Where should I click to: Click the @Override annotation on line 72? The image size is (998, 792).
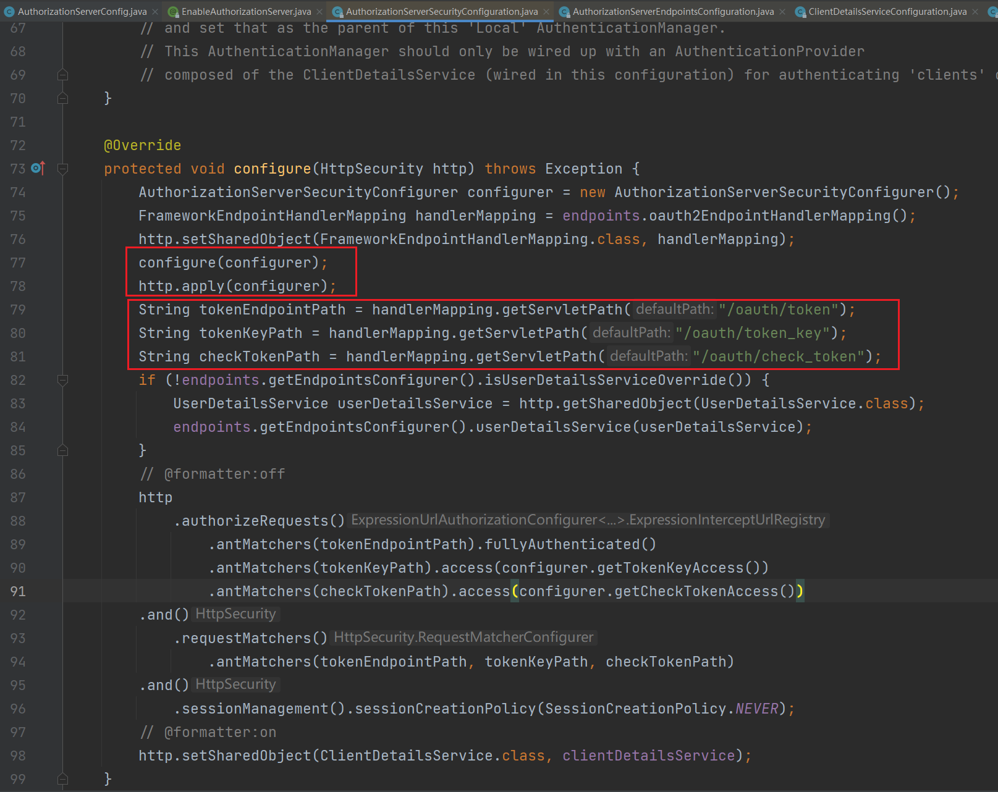[142, 145]
